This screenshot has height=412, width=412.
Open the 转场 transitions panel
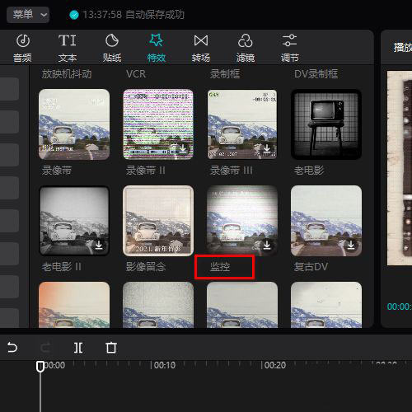[x=201, y=48]
